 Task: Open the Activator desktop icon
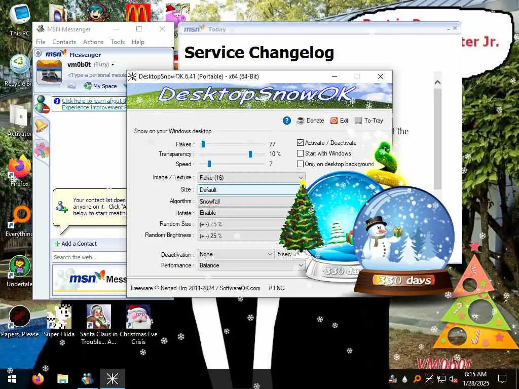20,121
